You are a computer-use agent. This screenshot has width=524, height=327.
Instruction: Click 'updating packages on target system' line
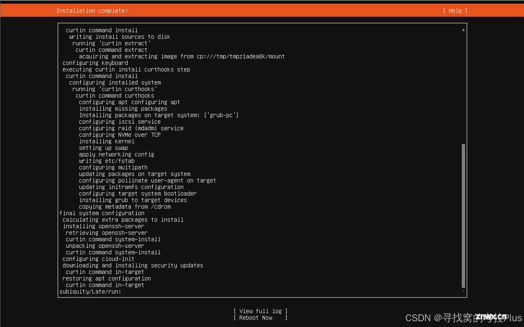coord(135,174)
